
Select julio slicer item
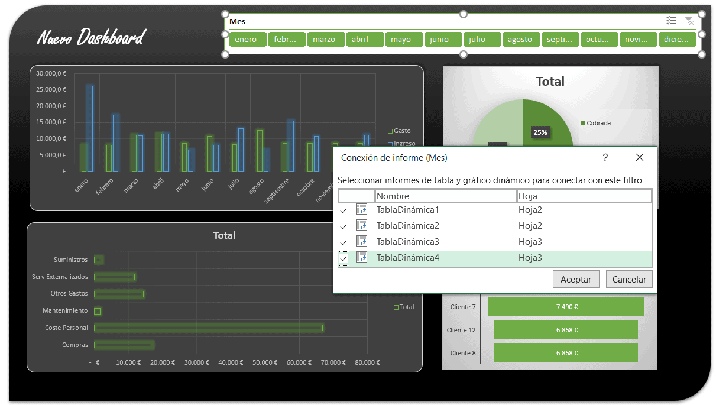coord(481,40)
